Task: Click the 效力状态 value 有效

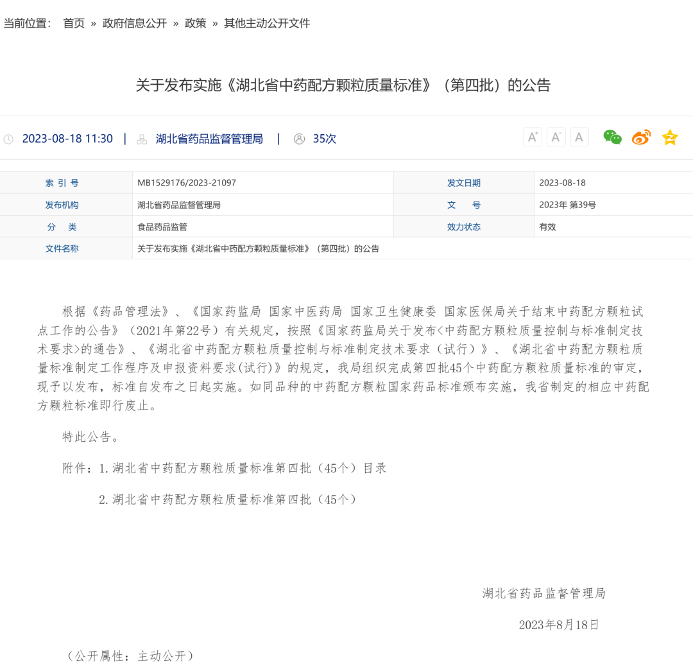Action: pyautogui.click(x=547, y=227)
